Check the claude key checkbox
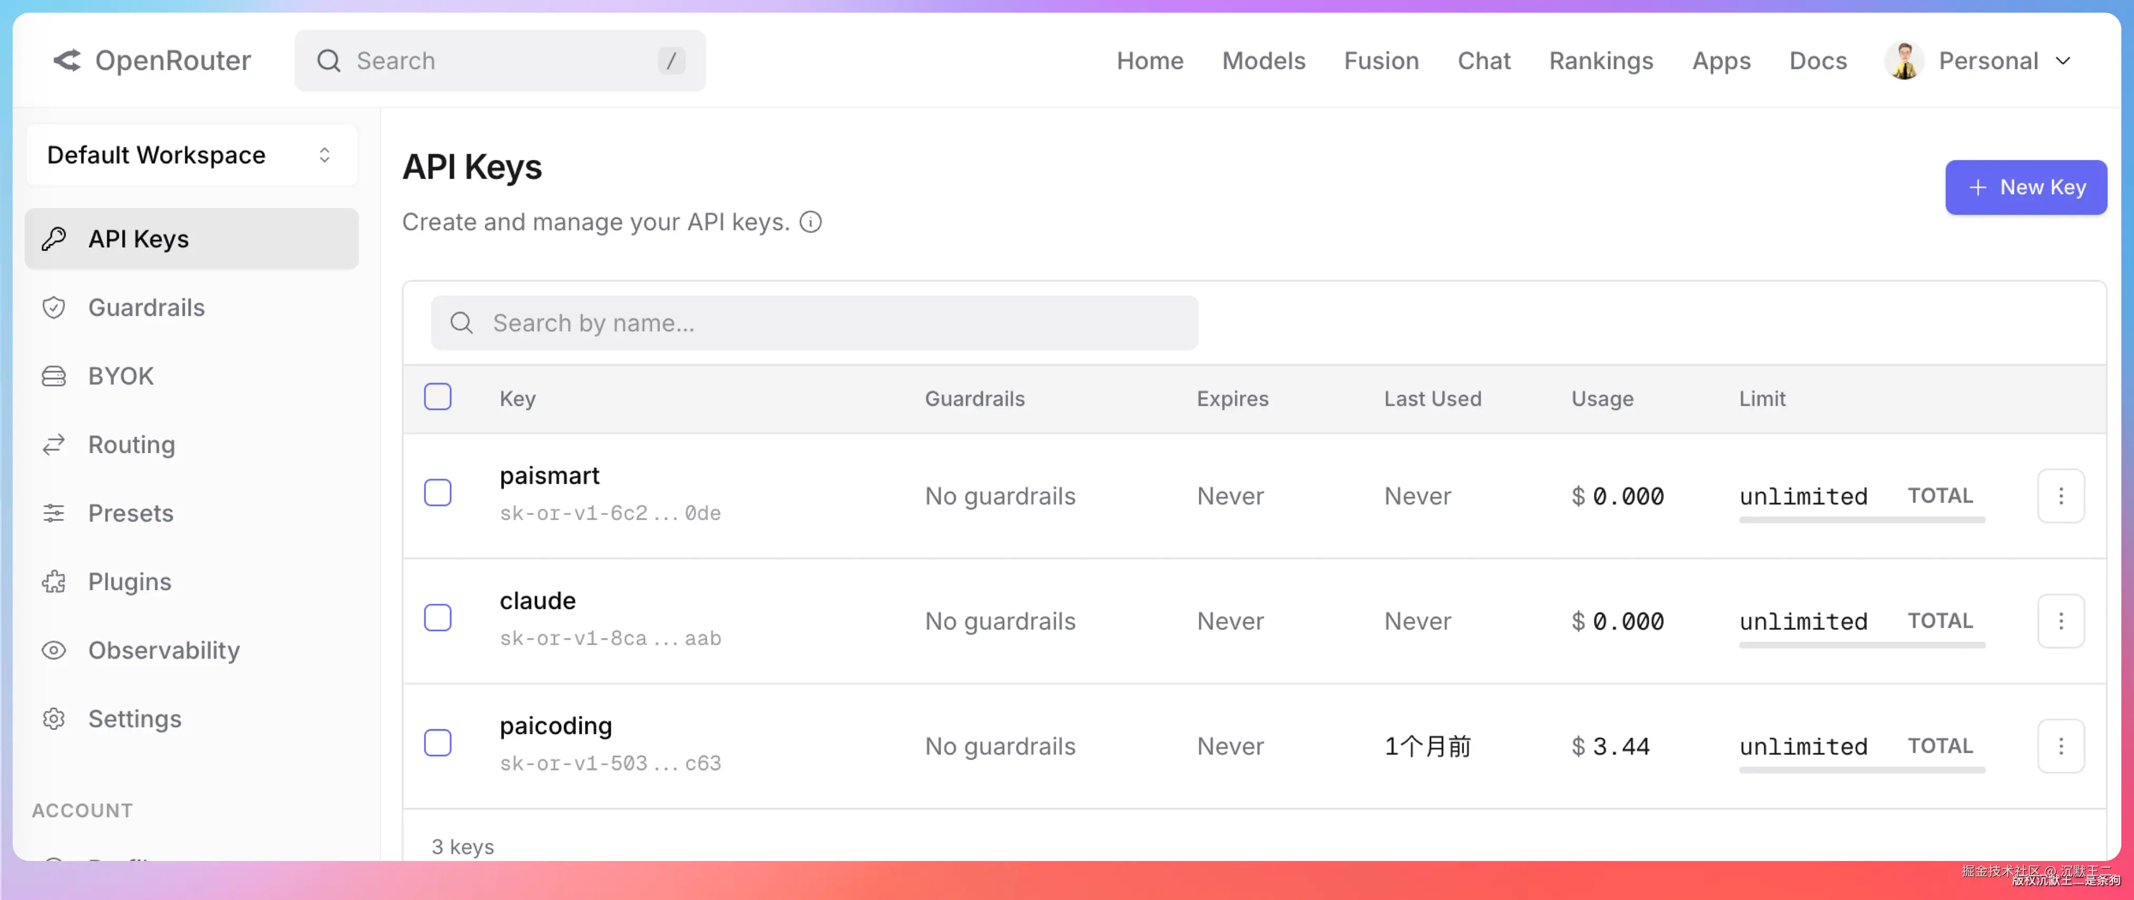The image size is (2134, 900). pyautogui.click(x=438, y=618)
